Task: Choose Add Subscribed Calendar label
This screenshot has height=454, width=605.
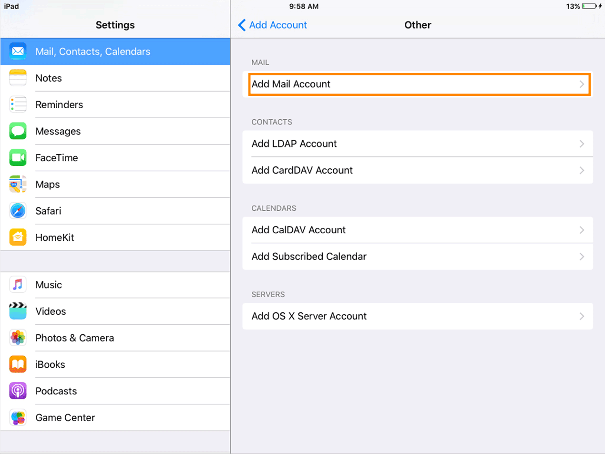Action: 309,257
